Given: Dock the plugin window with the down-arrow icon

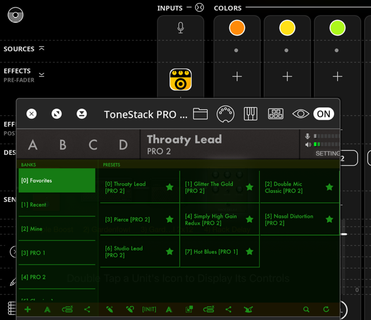Looking at the screenshot, I should point(82,114).
